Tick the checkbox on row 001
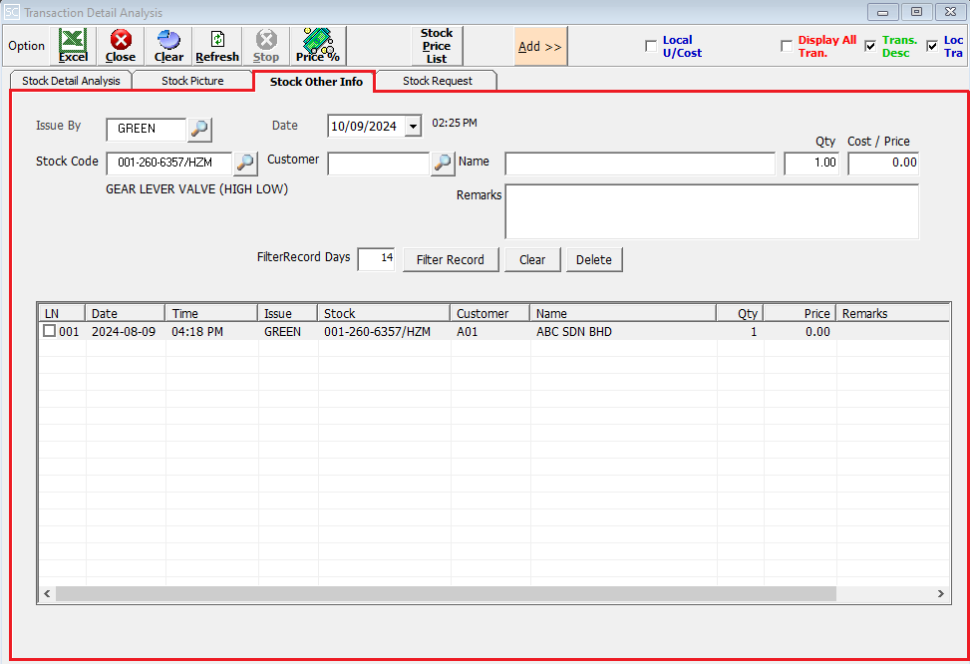 [x=50, y=331]
